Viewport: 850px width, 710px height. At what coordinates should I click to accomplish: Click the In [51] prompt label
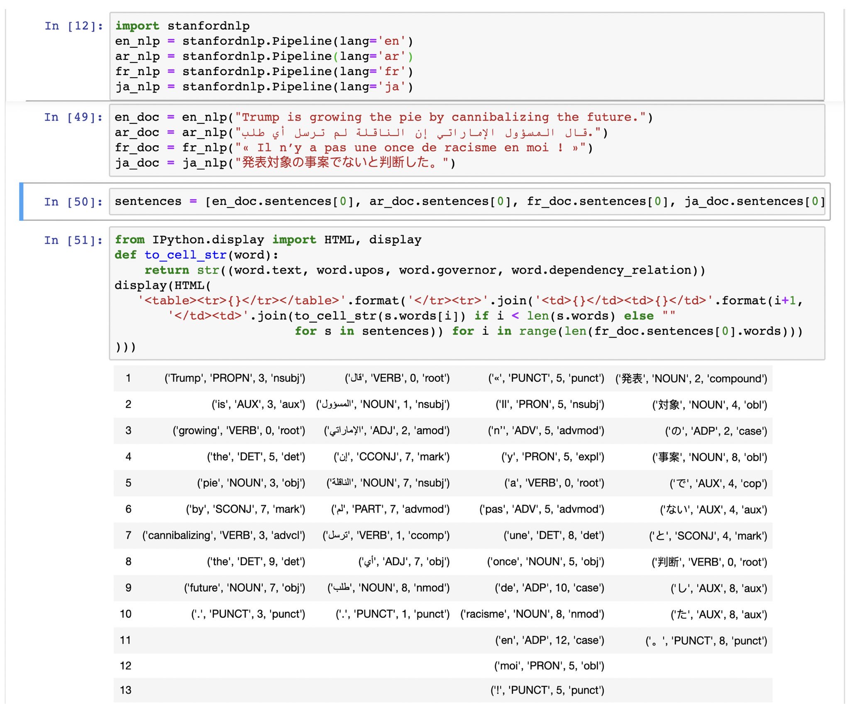point(73,240)
